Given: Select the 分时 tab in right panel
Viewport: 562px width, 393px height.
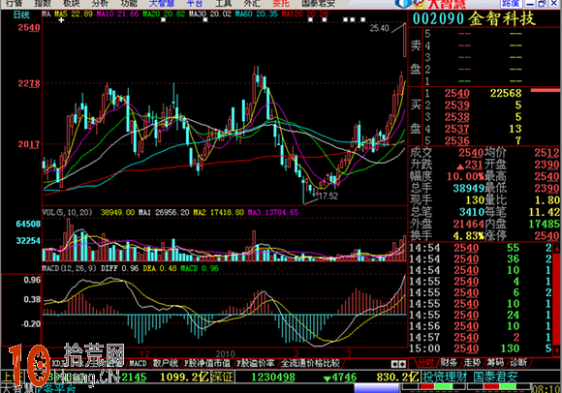Looking at the screenshot, I should 425,363.
